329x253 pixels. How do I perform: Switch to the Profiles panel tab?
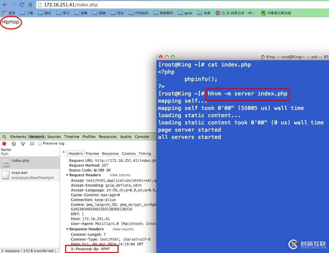89,137
